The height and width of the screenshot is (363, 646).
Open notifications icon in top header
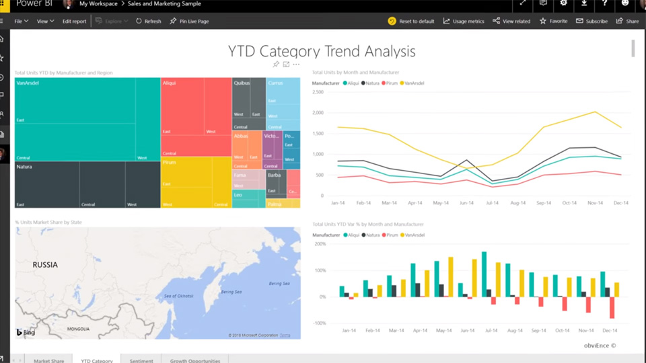[x=543, y=3]
